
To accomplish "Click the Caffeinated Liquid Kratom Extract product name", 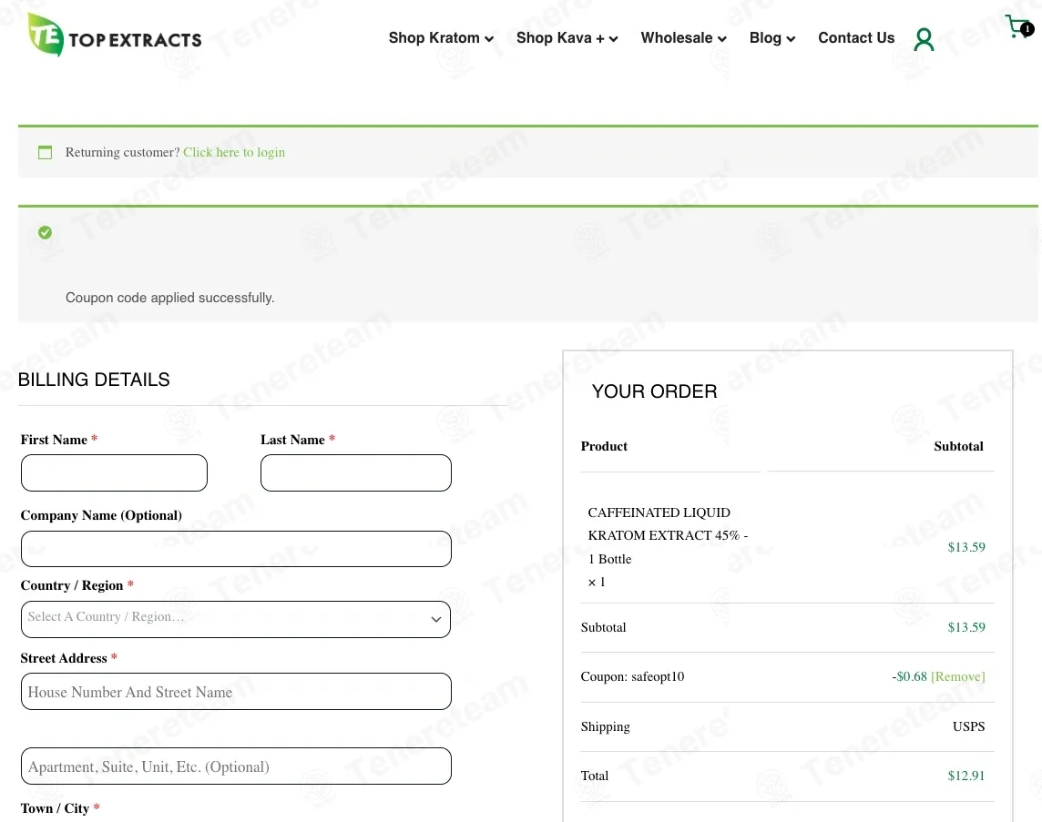I will [x=668, y=535].
